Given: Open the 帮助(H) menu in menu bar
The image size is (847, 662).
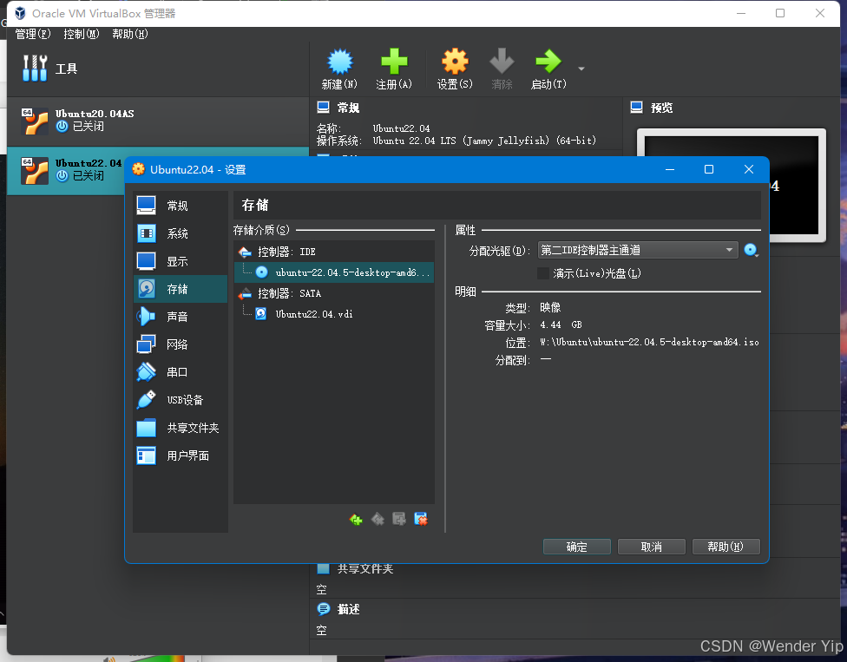Looking at the screenshot, I should coord(130,34).
